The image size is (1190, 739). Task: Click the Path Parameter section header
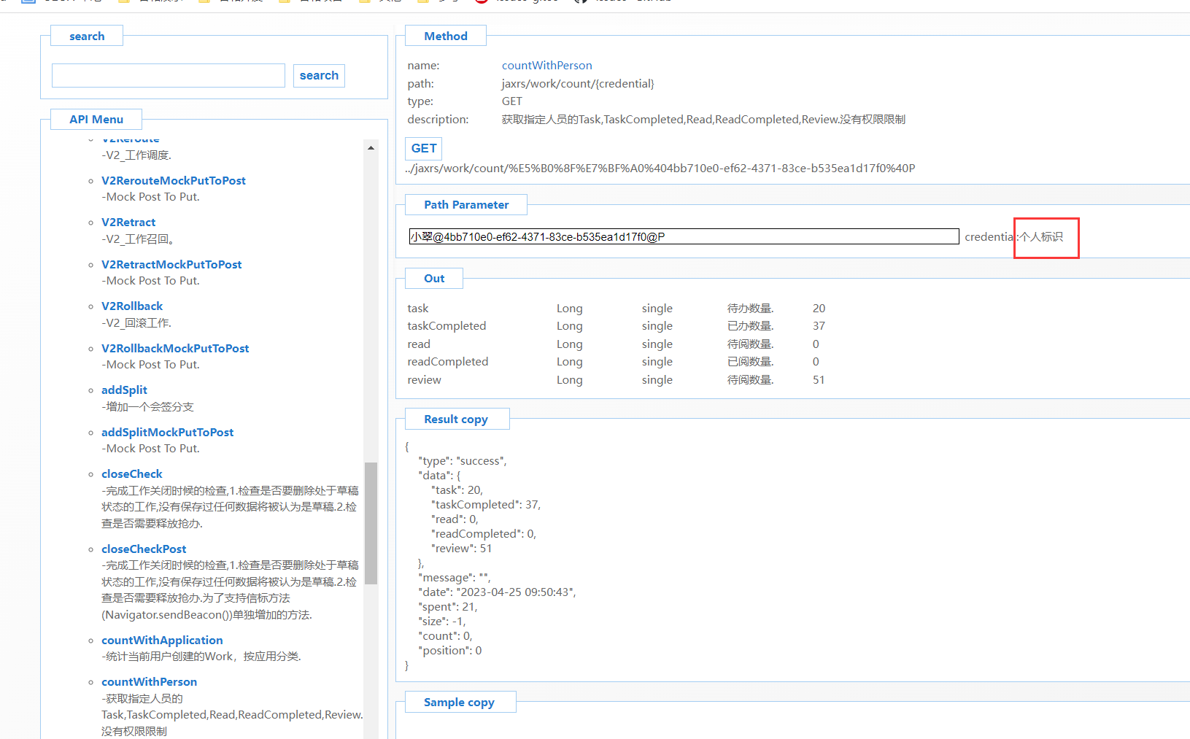tap(466, 205)
